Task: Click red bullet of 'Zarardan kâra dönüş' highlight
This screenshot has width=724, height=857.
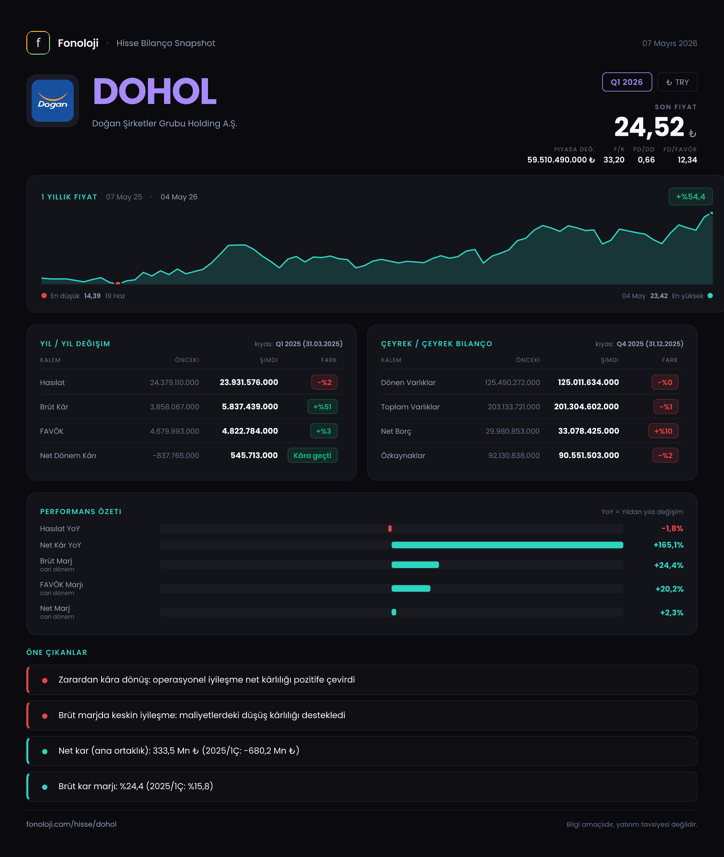Action: tap(45, 681)
